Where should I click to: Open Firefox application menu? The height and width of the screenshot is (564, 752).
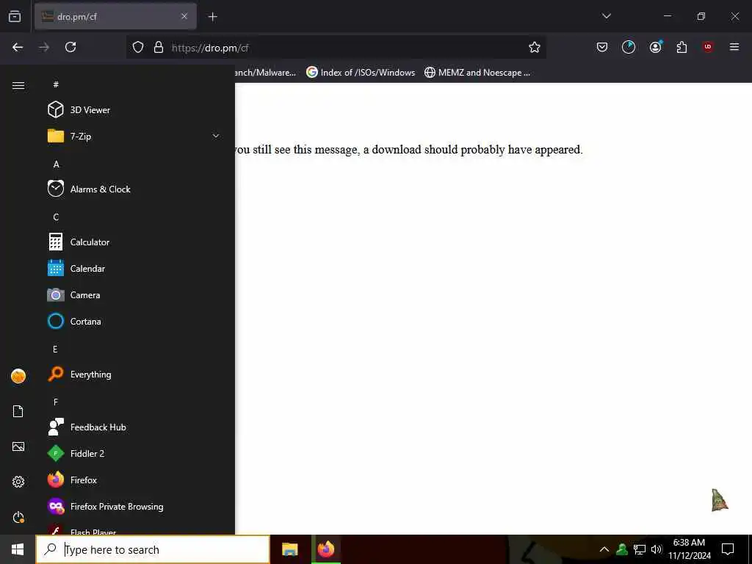[x=734, y=47]
